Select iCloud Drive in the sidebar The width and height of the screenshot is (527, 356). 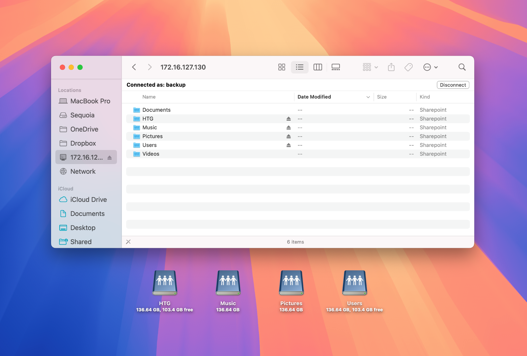[88, 200]
